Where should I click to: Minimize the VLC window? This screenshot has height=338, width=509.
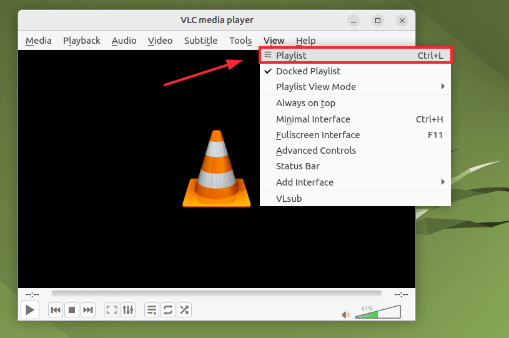(x=353, y=21)
